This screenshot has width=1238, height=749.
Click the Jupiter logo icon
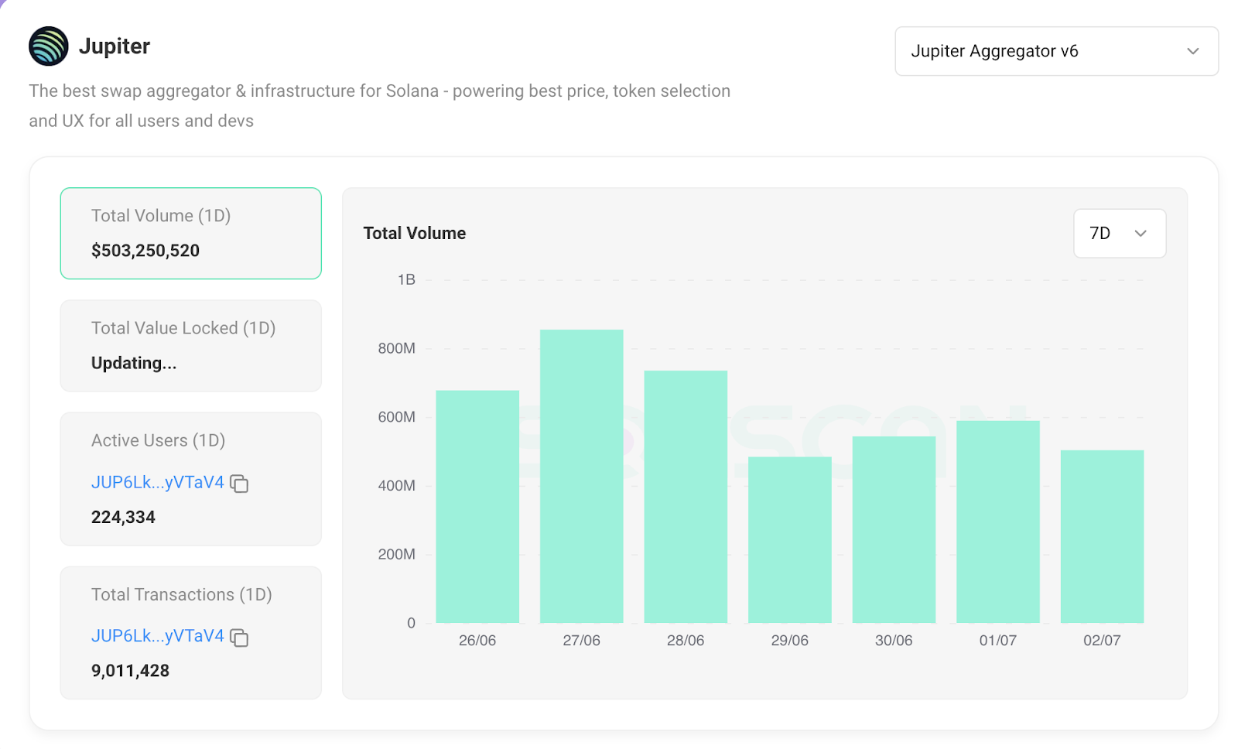coord(49,46)
